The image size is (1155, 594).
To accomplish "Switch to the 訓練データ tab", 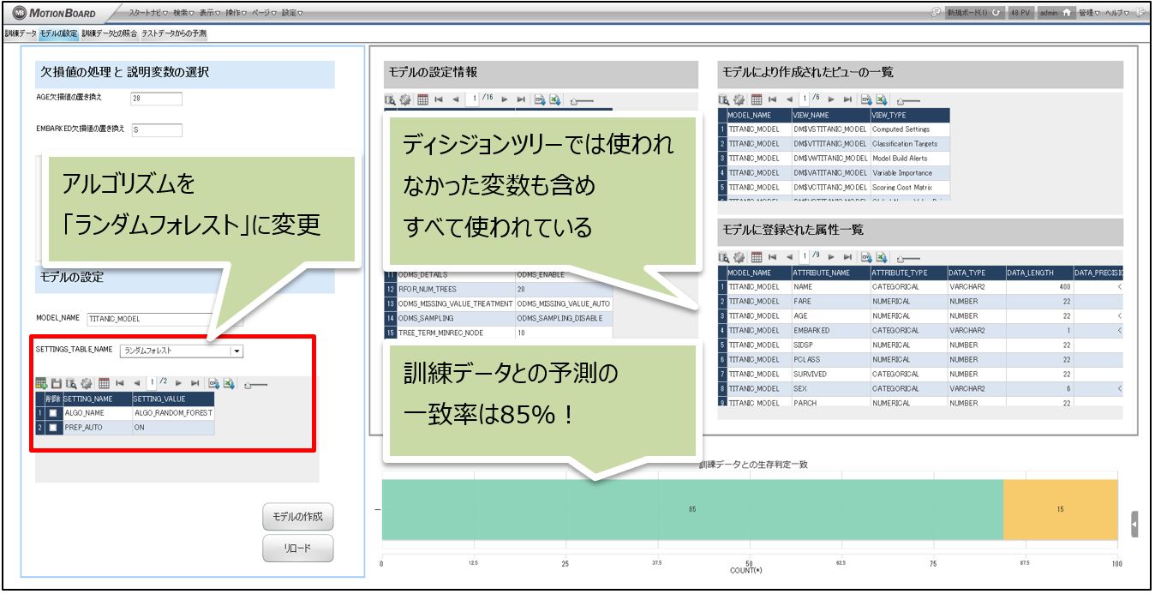I will click(21, 33).
